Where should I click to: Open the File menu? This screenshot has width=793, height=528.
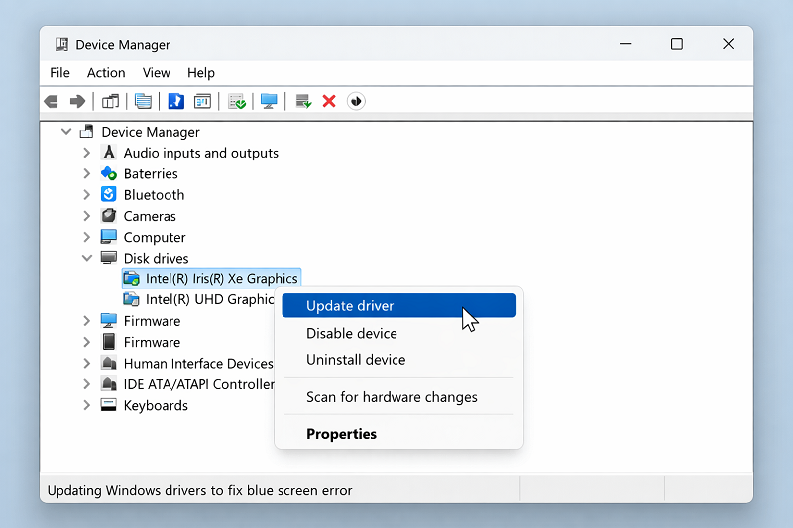tap(59, 72)
